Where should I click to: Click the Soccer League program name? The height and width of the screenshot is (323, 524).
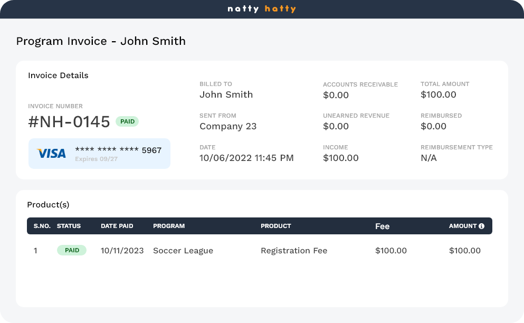point(183,250)
